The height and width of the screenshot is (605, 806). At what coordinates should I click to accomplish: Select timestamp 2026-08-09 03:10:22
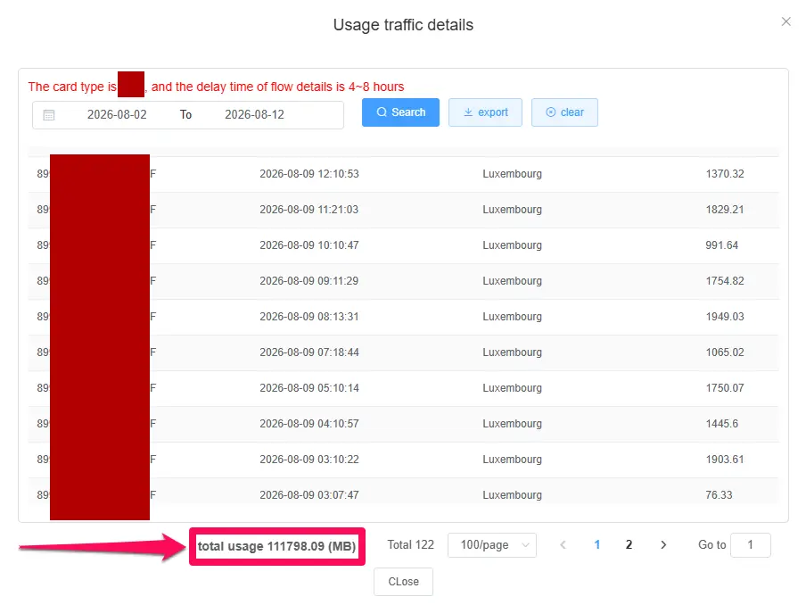[x=308, y=460]
